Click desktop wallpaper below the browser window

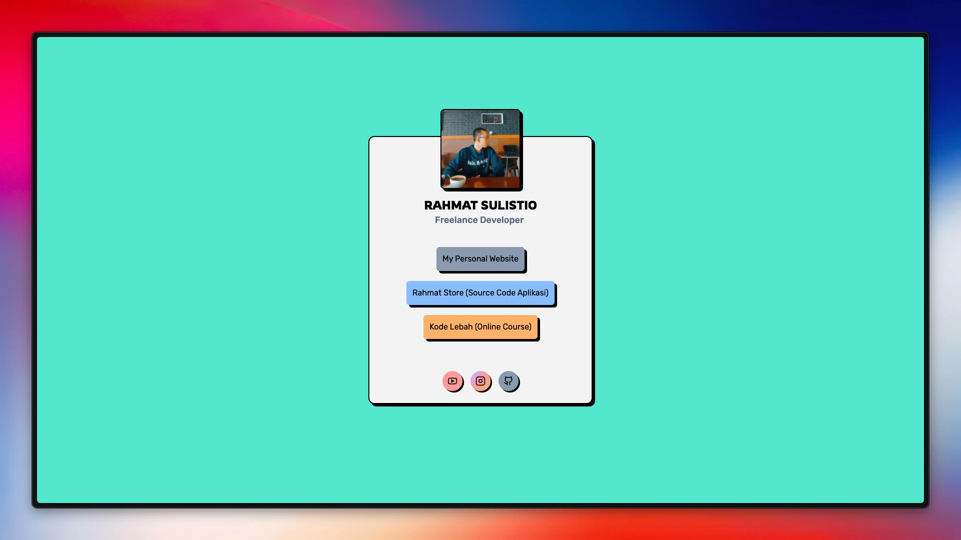480,524
